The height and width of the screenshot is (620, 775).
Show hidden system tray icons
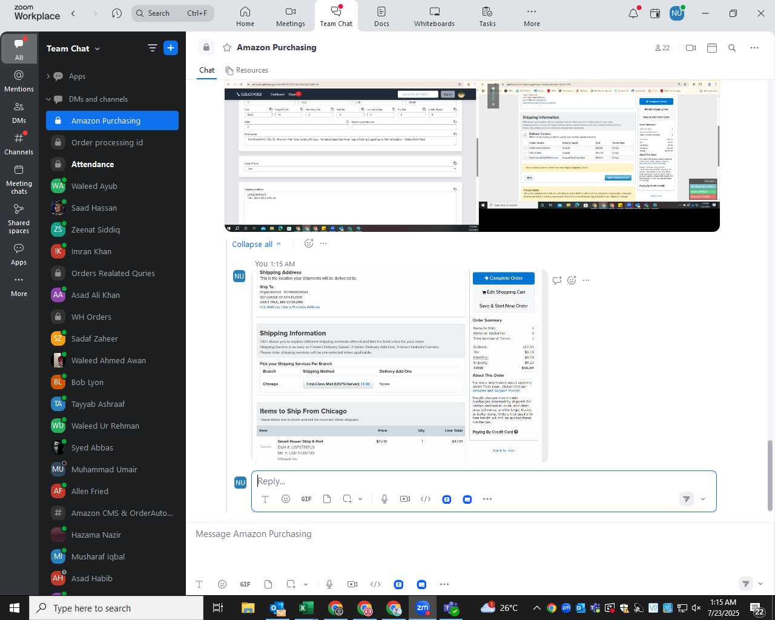[536, 608]
